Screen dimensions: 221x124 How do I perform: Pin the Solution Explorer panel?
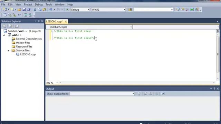click(x=39, y=21)
